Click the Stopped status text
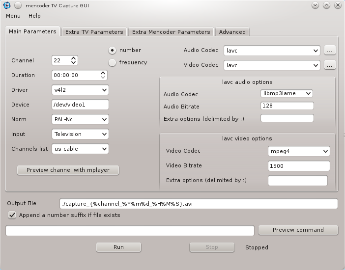Image resolution: width=345 pixels, height=270 pixels. pyautogui.click(x=257, y=247)
